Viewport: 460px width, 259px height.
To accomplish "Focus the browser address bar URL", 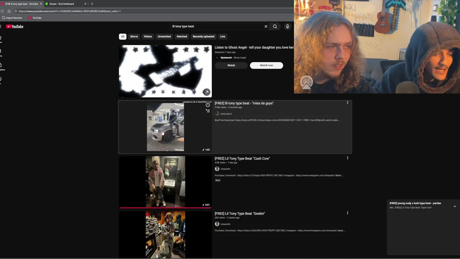I will pyautogui.click(x=69, y=11).
